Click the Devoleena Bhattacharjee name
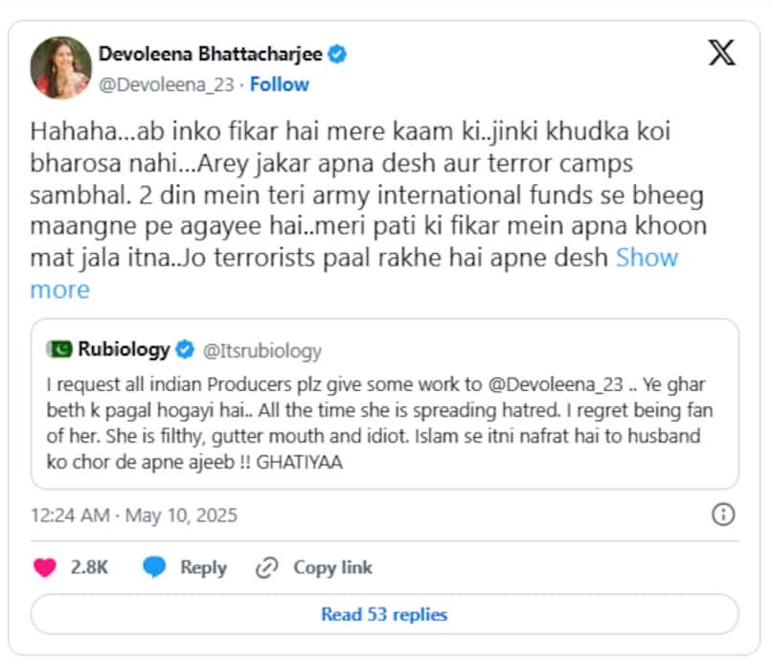 [210, 55]
